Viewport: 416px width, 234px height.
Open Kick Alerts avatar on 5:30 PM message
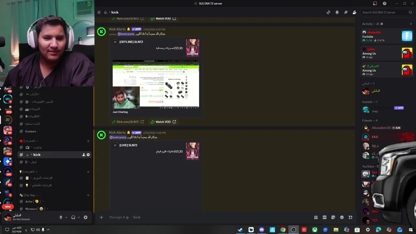[x=101, y=32]
